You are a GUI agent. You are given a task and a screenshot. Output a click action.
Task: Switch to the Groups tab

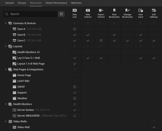(22, 3)
